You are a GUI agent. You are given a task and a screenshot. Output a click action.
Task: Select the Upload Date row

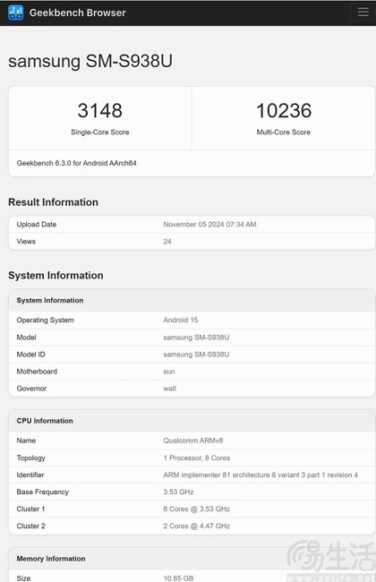click(192, 224)
